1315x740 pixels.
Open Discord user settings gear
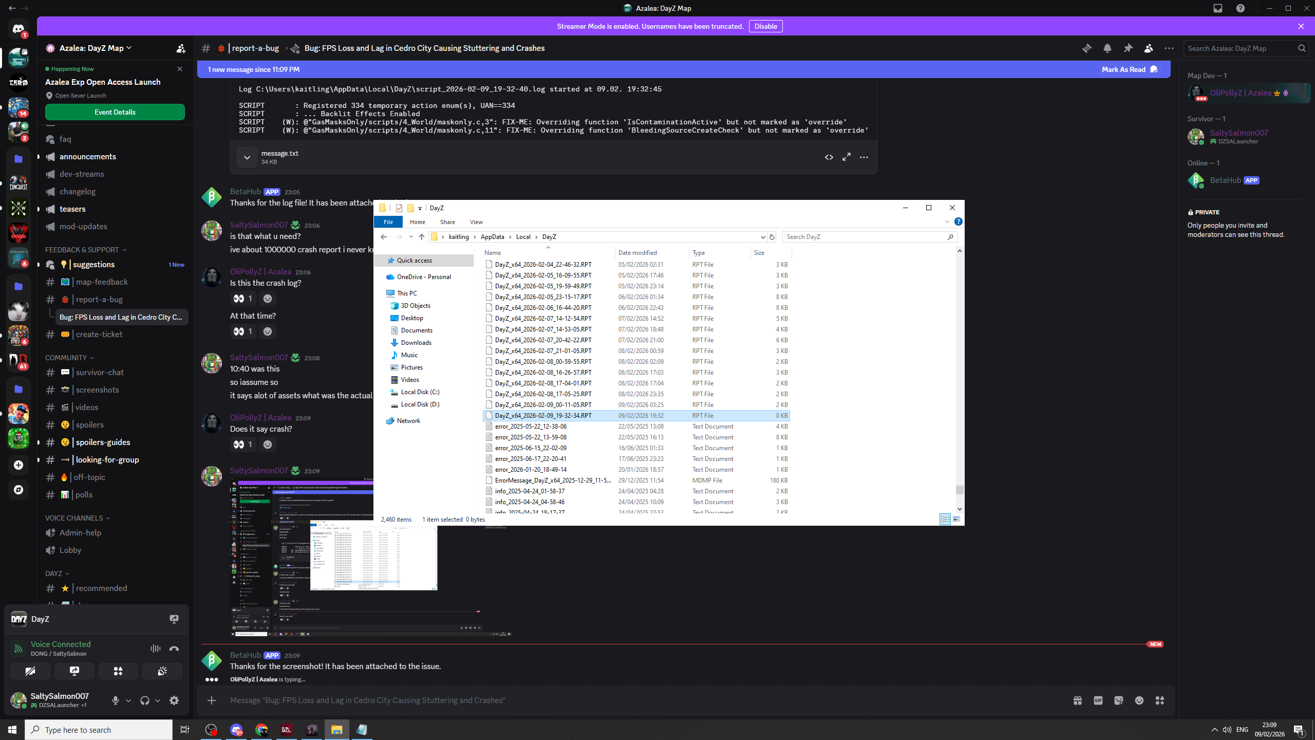[174, 700]
